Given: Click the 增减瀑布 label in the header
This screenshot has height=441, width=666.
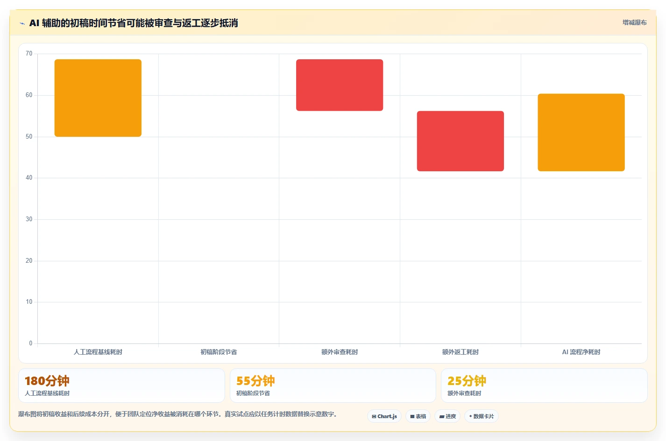Looking at the screenshot, I should 634,22.
